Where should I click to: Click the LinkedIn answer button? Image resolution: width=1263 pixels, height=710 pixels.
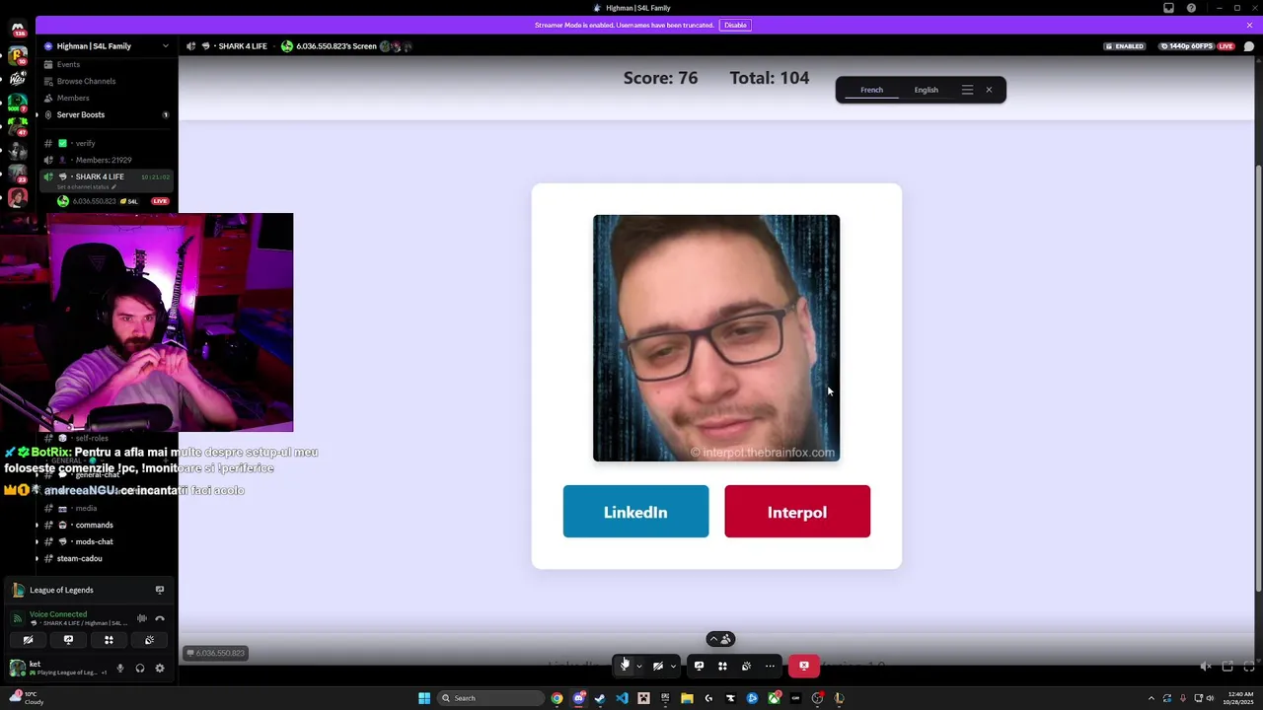[635, 512]
